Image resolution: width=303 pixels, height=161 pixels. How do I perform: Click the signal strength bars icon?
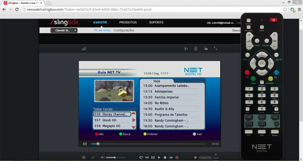[84, 49]
